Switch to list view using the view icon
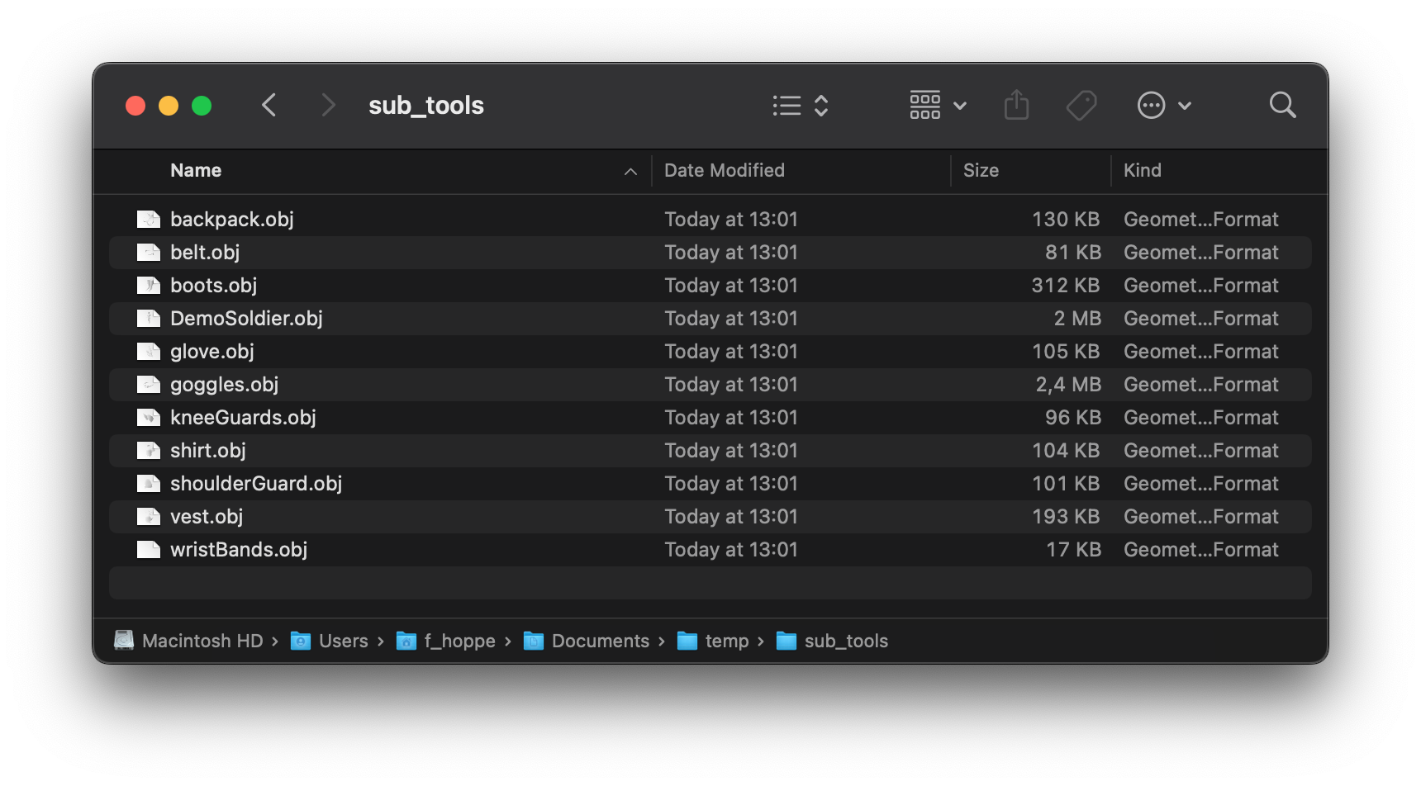This screenshot has height=786, width=1421. coord(786,105)
